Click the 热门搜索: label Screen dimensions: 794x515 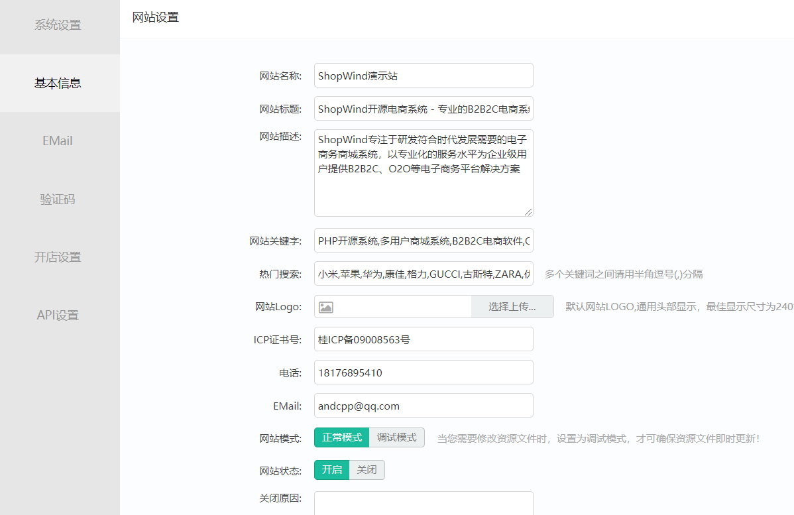(x=280, y=274)
